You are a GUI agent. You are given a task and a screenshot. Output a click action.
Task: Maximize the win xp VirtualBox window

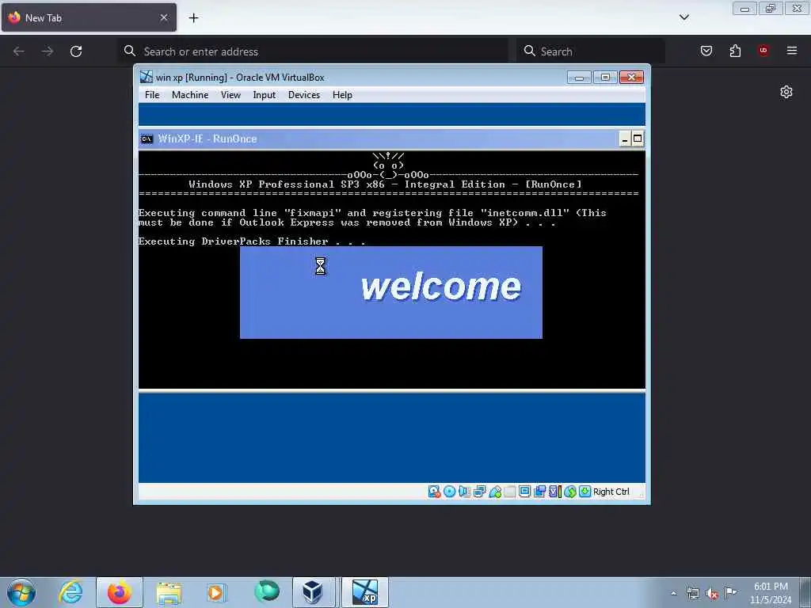tap(605, 78)
